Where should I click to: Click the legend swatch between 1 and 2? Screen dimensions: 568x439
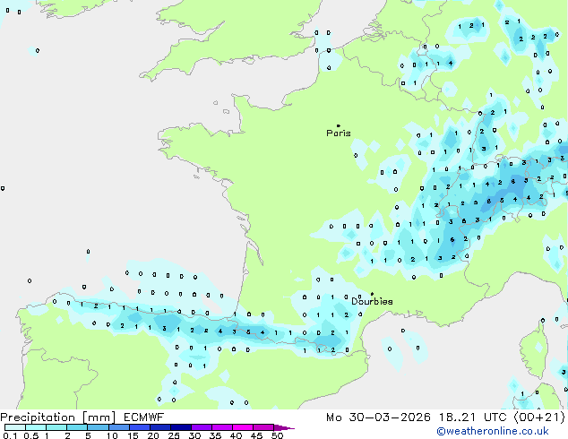(x=56, y=427)
